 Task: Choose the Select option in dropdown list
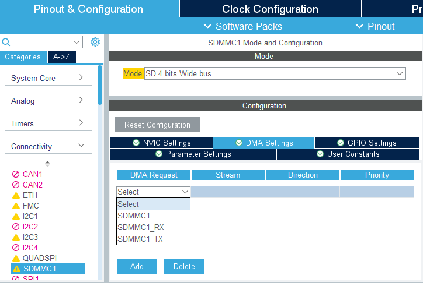point(153,204)
